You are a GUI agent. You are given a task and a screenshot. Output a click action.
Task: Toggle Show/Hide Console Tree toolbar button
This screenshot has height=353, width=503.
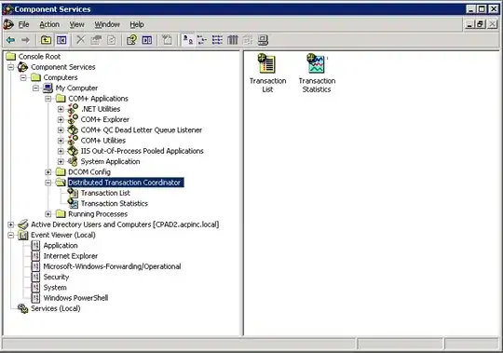[x=61, y=40]
